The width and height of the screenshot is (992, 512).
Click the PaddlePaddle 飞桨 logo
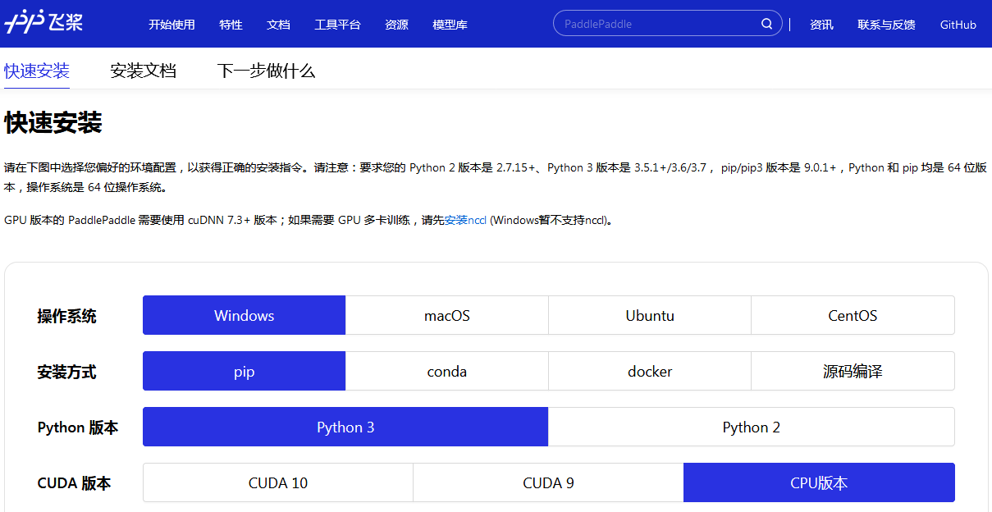click(43, 23)
